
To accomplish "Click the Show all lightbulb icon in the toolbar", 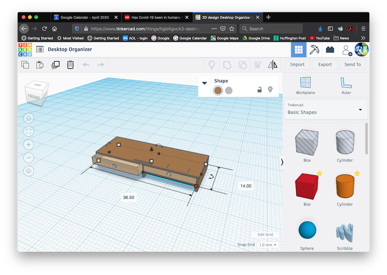I will pos(212,65).
